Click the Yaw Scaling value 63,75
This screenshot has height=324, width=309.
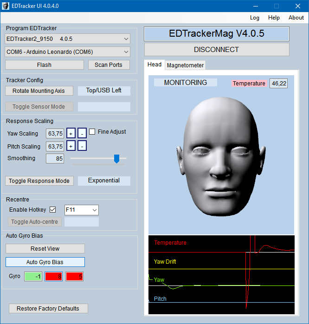55,134
